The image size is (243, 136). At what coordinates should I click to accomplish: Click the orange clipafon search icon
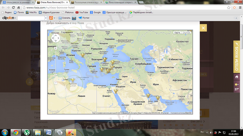click(x=51, y=18)
